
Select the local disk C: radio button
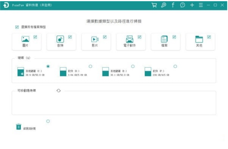[x=48, y=66]
